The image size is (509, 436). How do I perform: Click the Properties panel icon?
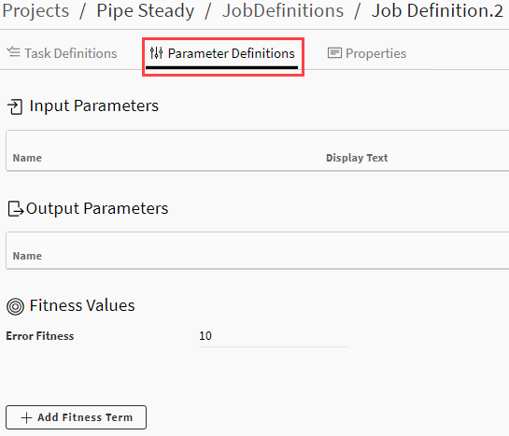(334, 53)
